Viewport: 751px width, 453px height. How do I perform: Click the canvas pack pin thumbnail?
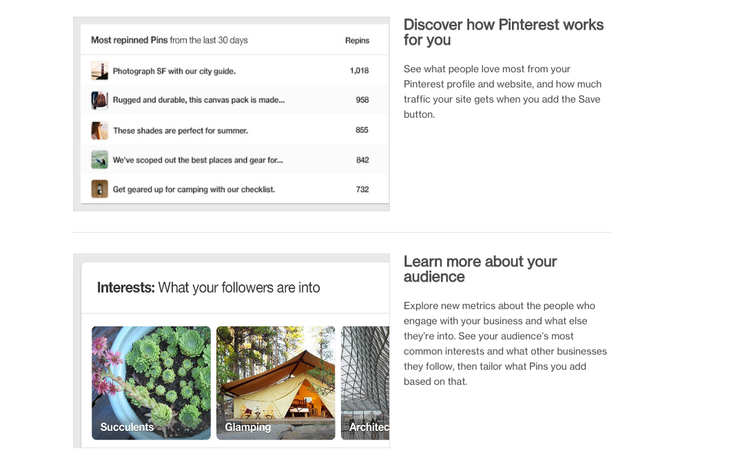99,100
